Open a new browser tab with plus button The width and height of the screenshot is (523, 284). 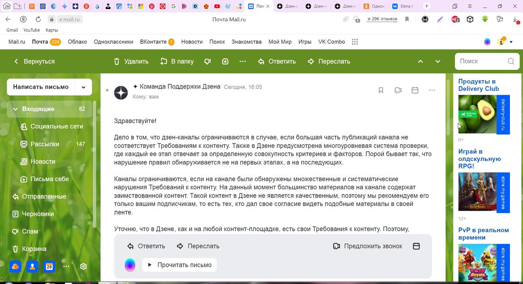coord(427,6)
